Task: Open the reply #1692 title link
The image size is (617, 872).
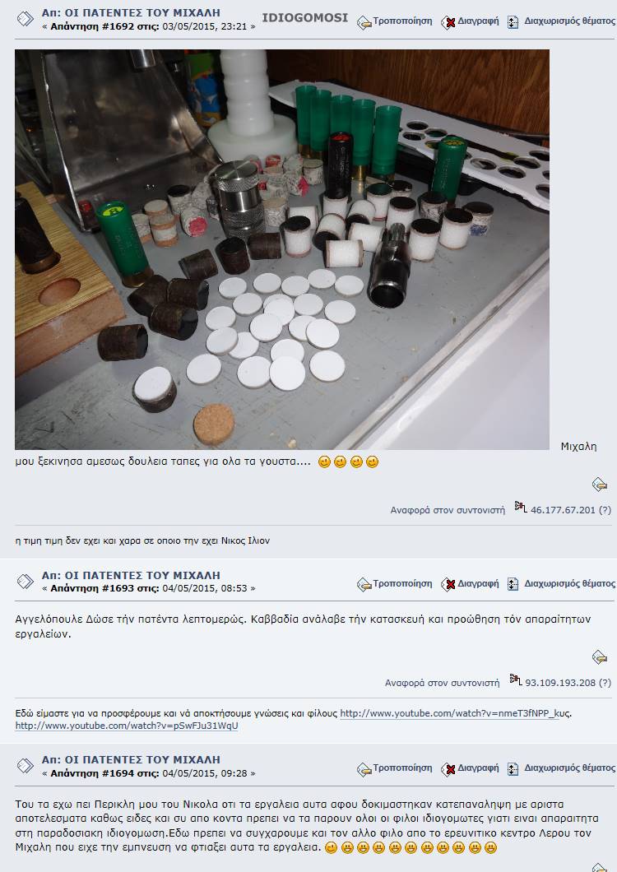Action: pyautogui.click(x=131, y=12)
